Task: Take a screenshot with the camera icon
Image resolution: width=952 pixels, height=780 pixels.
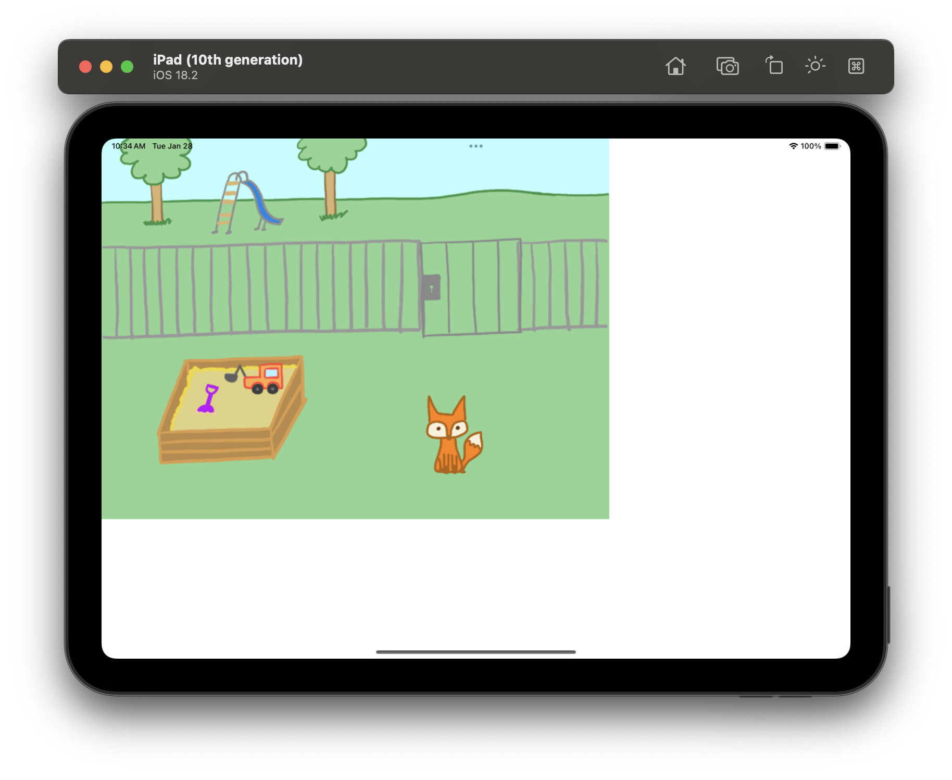Action: click(728, 66)
